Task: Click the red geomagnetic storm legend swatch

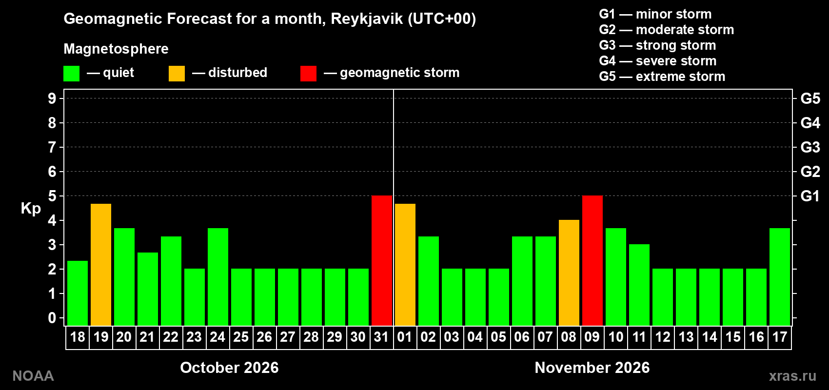Action: pos(308,74)
